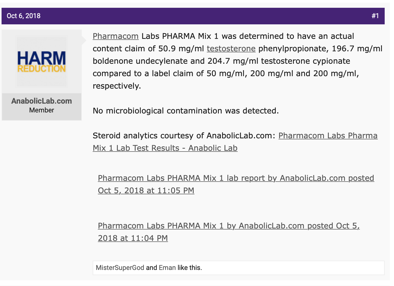This screenshot has width=394, height=286.
Task: Open PHARMA Mix 1 link posted 11:04 PM
Action: point(229,232)
